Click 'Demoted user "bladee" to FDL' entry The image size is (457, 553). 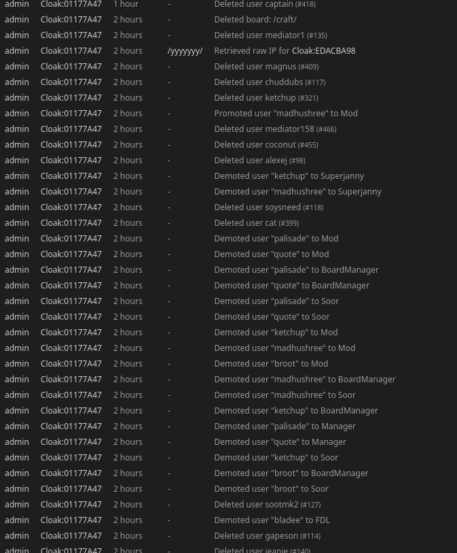tap(272, 520)
